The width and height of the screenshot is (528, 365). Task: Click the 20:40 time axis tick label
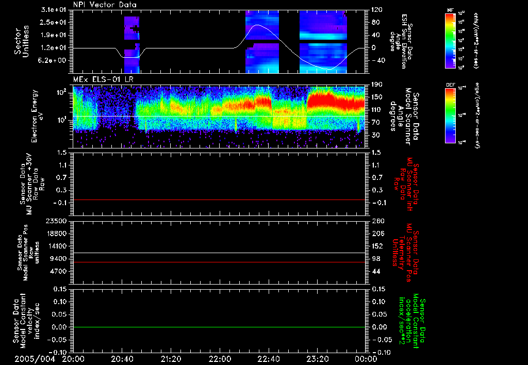[x=122, y=358]
